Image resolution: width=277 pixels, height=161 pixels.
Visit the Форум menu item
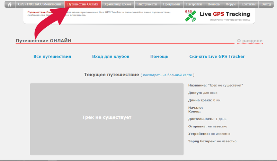point(231,5)
